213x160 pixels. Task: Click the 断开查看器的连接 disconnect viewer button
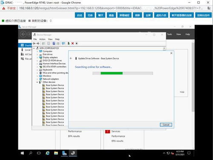coord(182,15)
